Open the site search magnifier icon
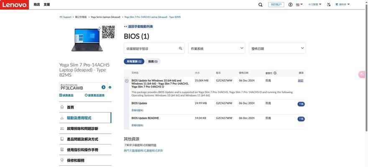The height and width of the screenshot is (167, 368). (260, 5)
